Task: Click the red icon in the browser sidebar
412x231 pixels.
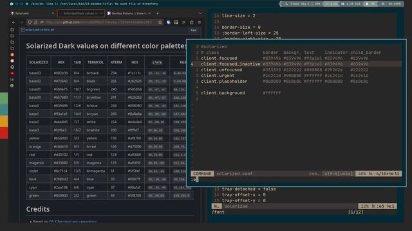Action: pos(12,73)
